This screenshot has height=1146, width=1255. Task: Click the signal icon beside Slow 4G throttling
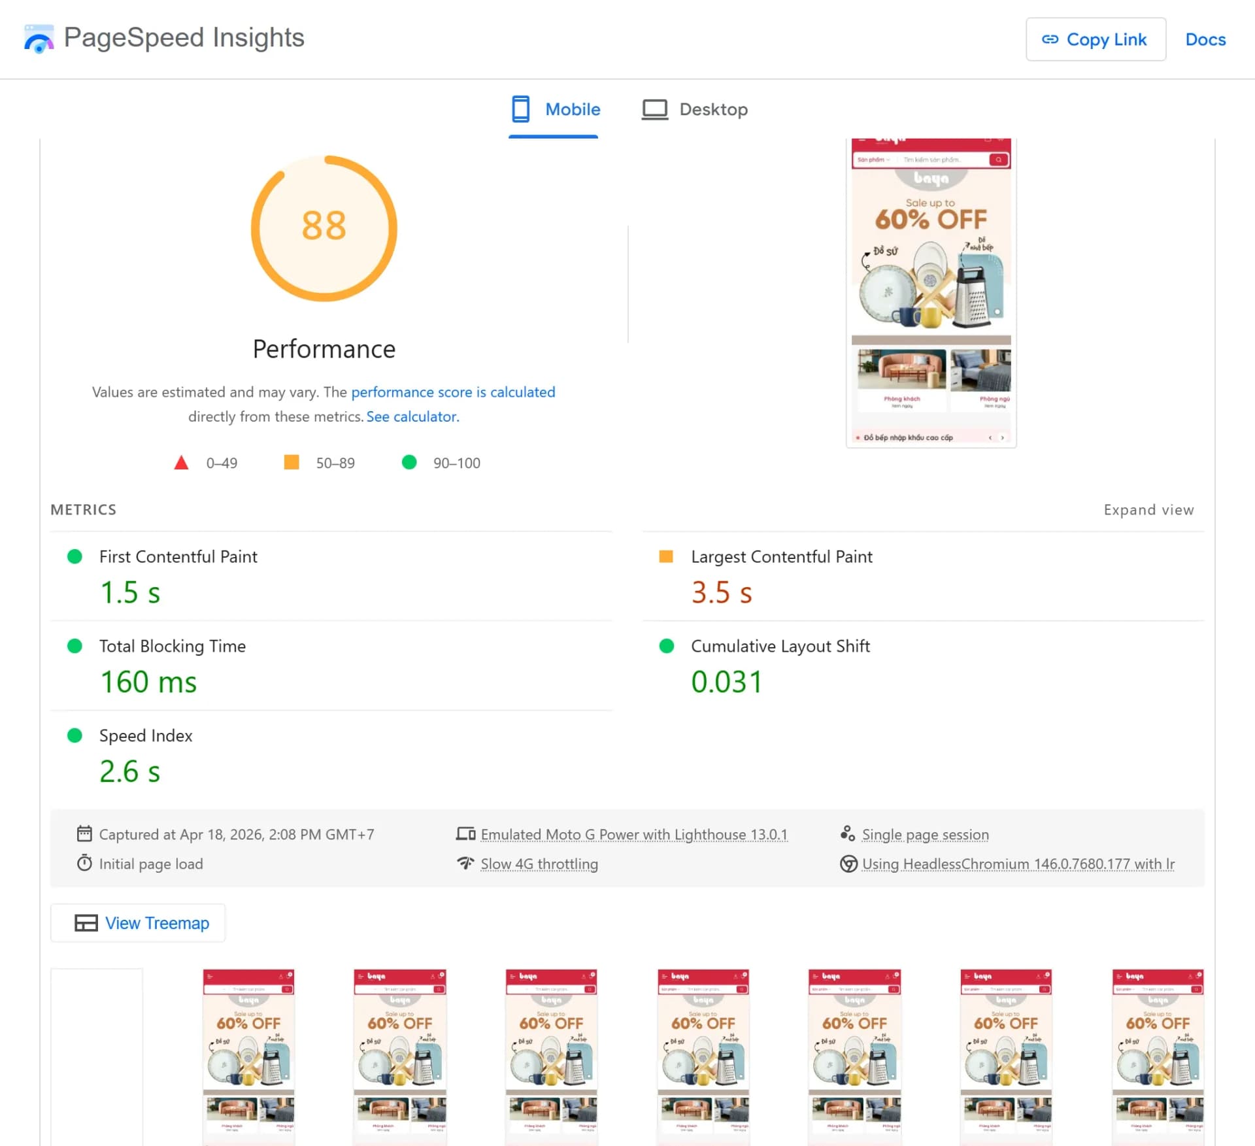pyautogui.click(x=465, y=863)
